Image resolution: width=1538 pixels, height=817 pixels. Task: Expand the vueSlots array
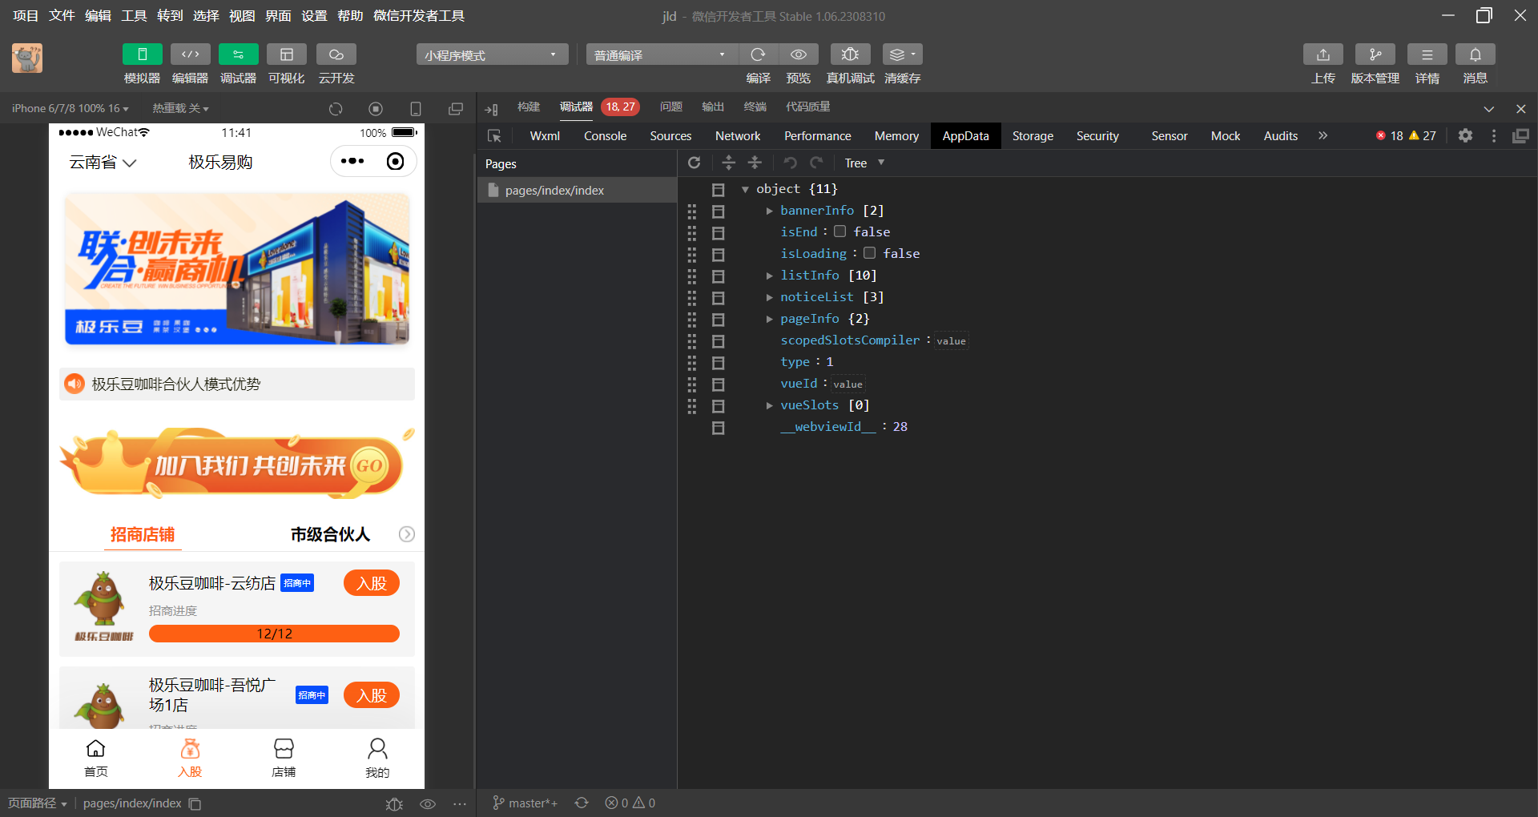770,405
